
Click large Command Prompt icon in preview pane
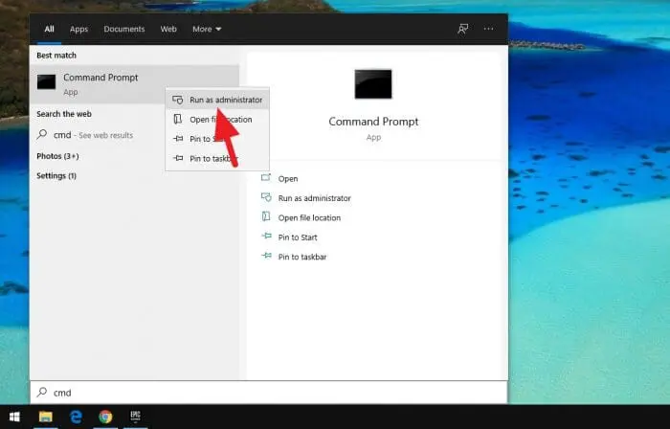[373, 84]
